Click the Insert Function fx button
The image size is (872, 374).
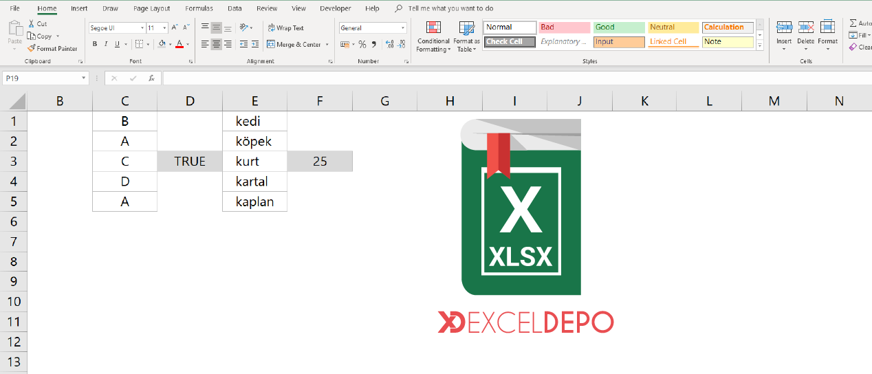pyautogui.click(x=151, y=78)
